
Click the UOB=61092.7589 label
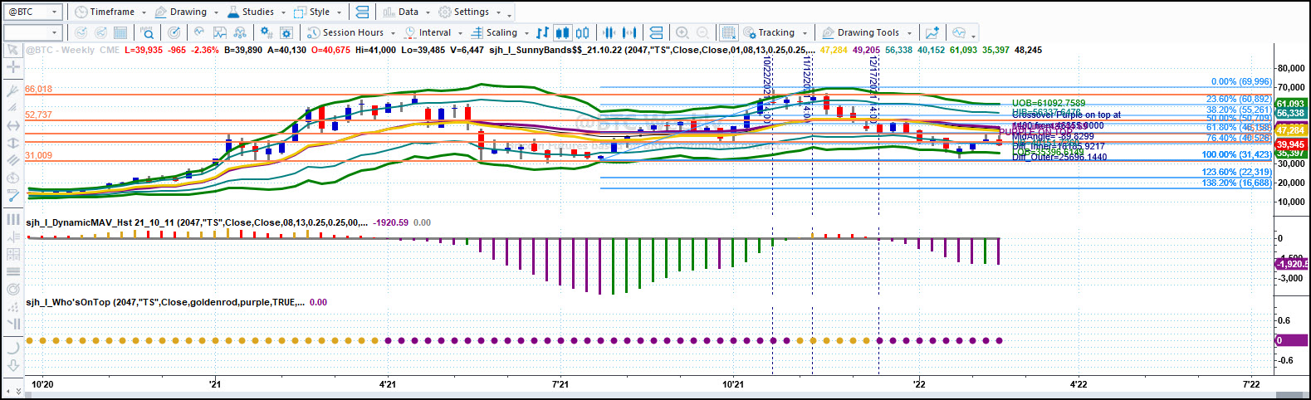[1049, 104]
